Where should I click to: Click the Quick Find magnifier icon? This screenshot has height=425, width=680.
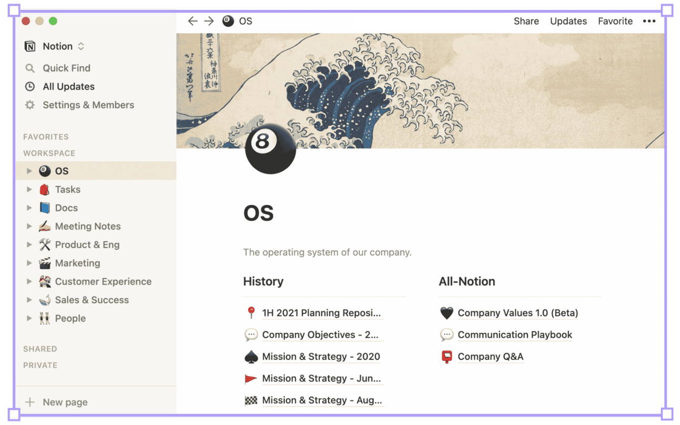[30, 68]
